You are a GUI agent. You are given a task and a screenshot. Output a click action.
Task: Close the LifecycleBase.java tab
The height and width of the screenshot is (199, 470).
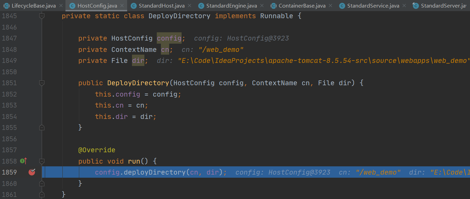point(61,6)
